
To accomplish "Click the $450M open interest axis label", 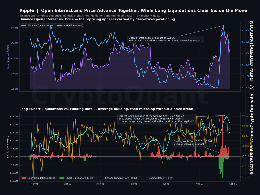I will [14, 58].
